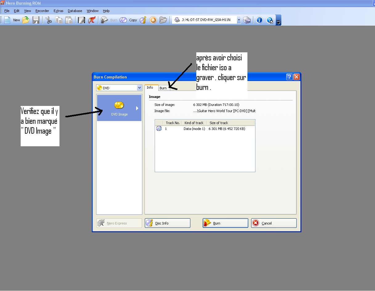Open the Extras menu
This screenshot has height=291, width=375.
pyautogui.click(x=58, y=11)
